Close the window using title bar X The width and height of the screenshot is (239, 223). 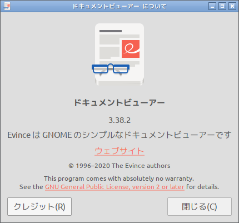click(x=232, y=6)
